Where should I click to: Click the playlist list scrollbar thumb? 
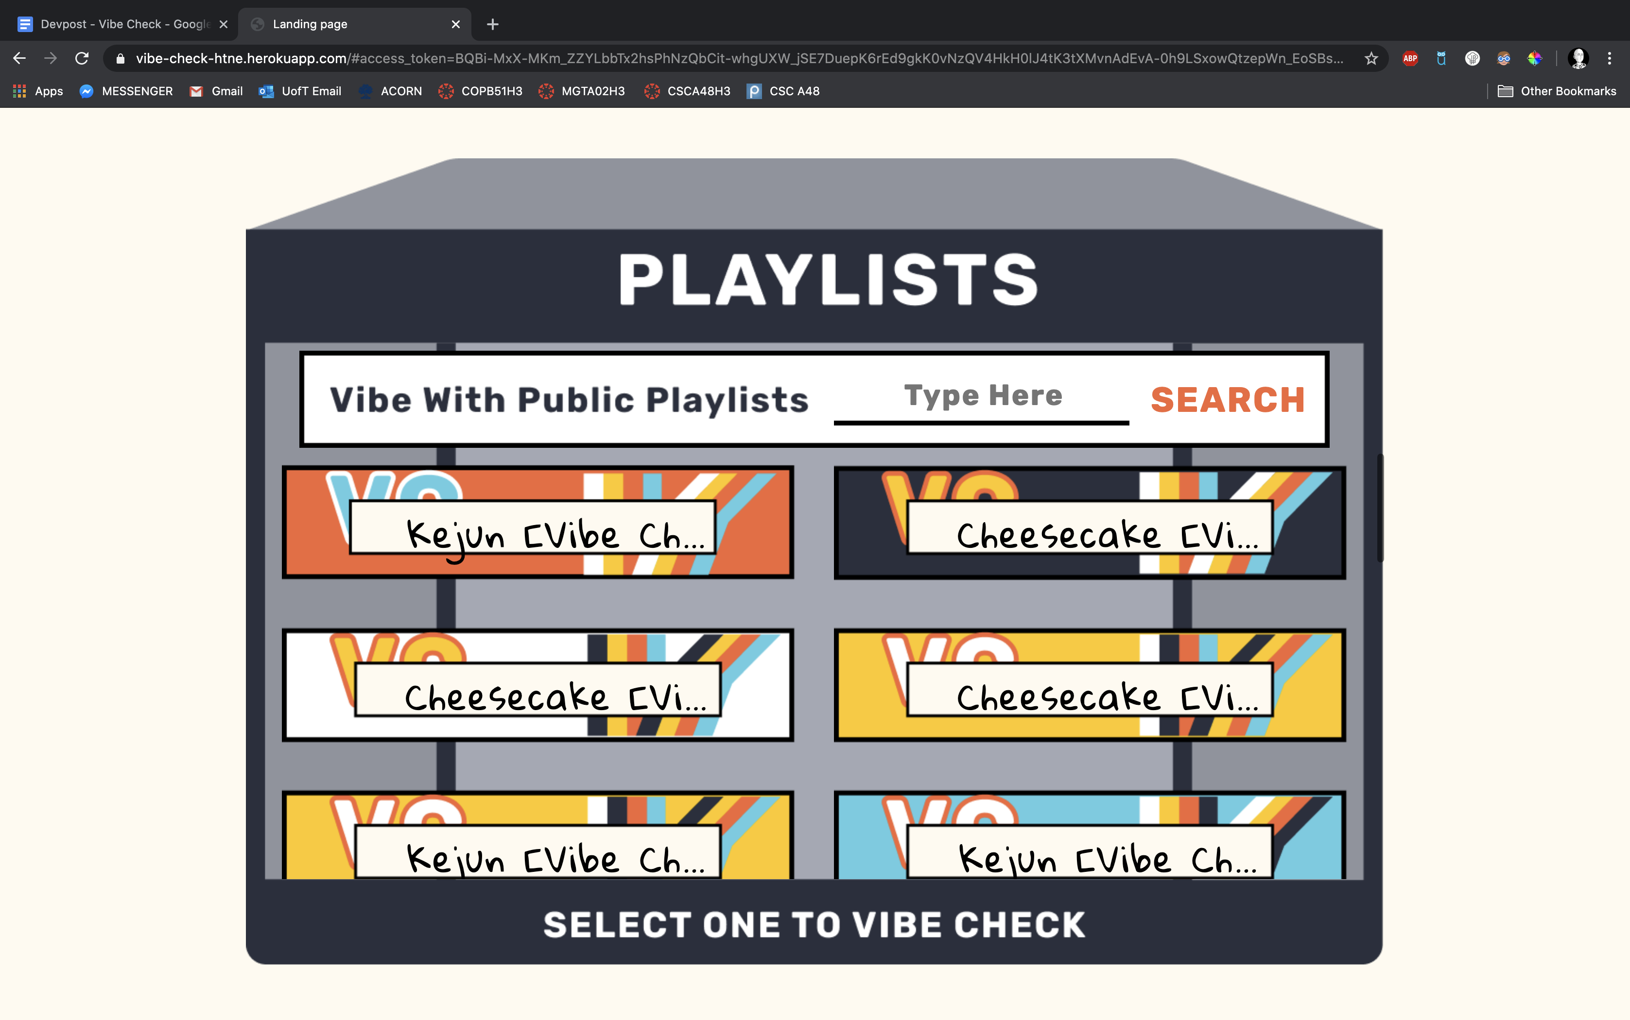pyautogui.click(x=1380, y=507)
